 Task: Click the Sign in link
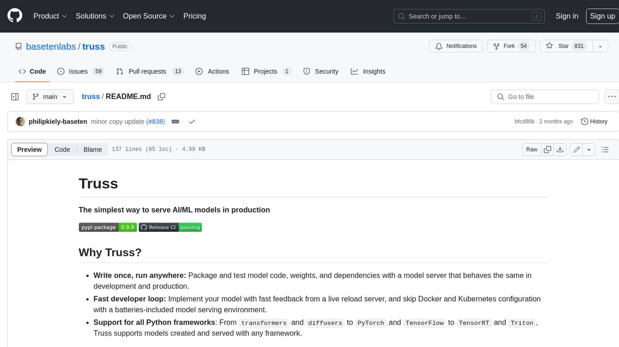(x=567, y=16)
